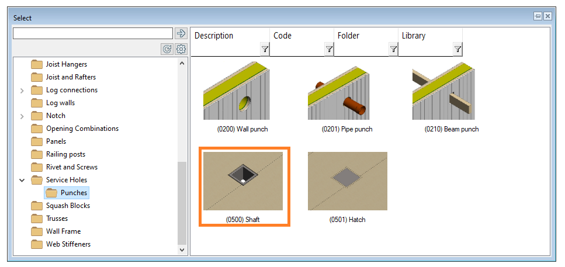
Task: Select the Log connections label
Action: pos(72,90)
